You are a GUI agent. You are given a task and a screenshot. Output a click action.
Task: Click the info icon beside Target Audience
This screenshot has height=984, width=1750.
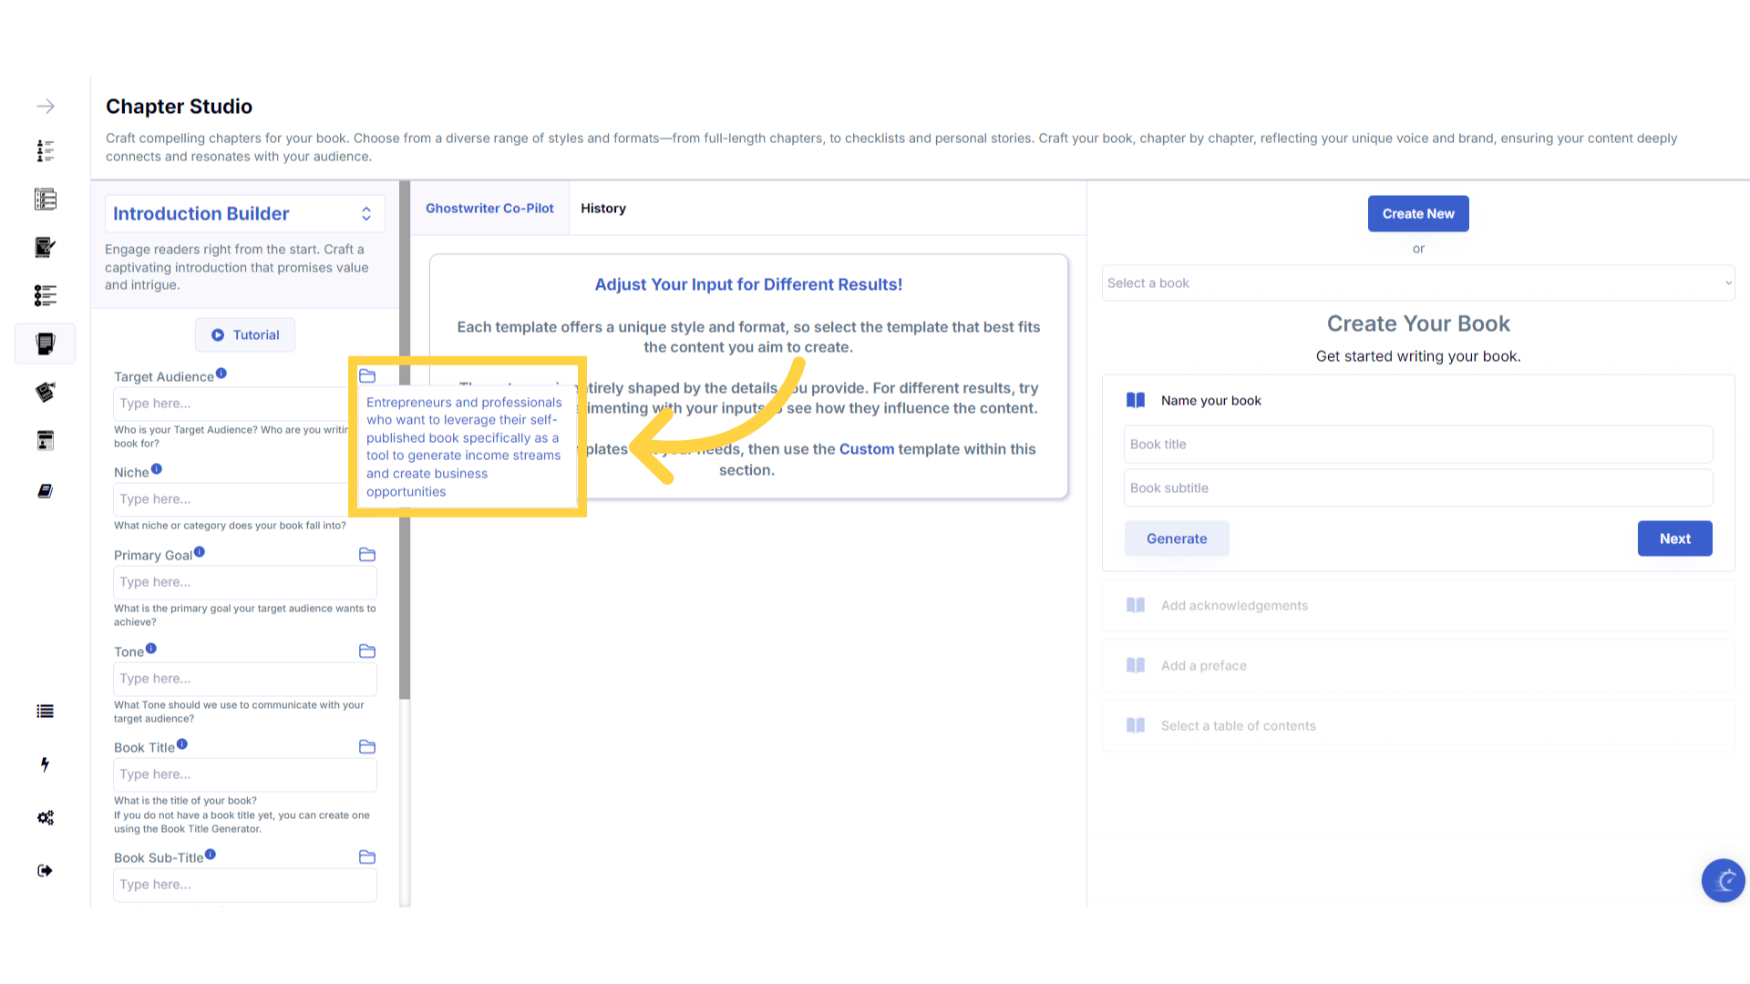click(221, 374)
